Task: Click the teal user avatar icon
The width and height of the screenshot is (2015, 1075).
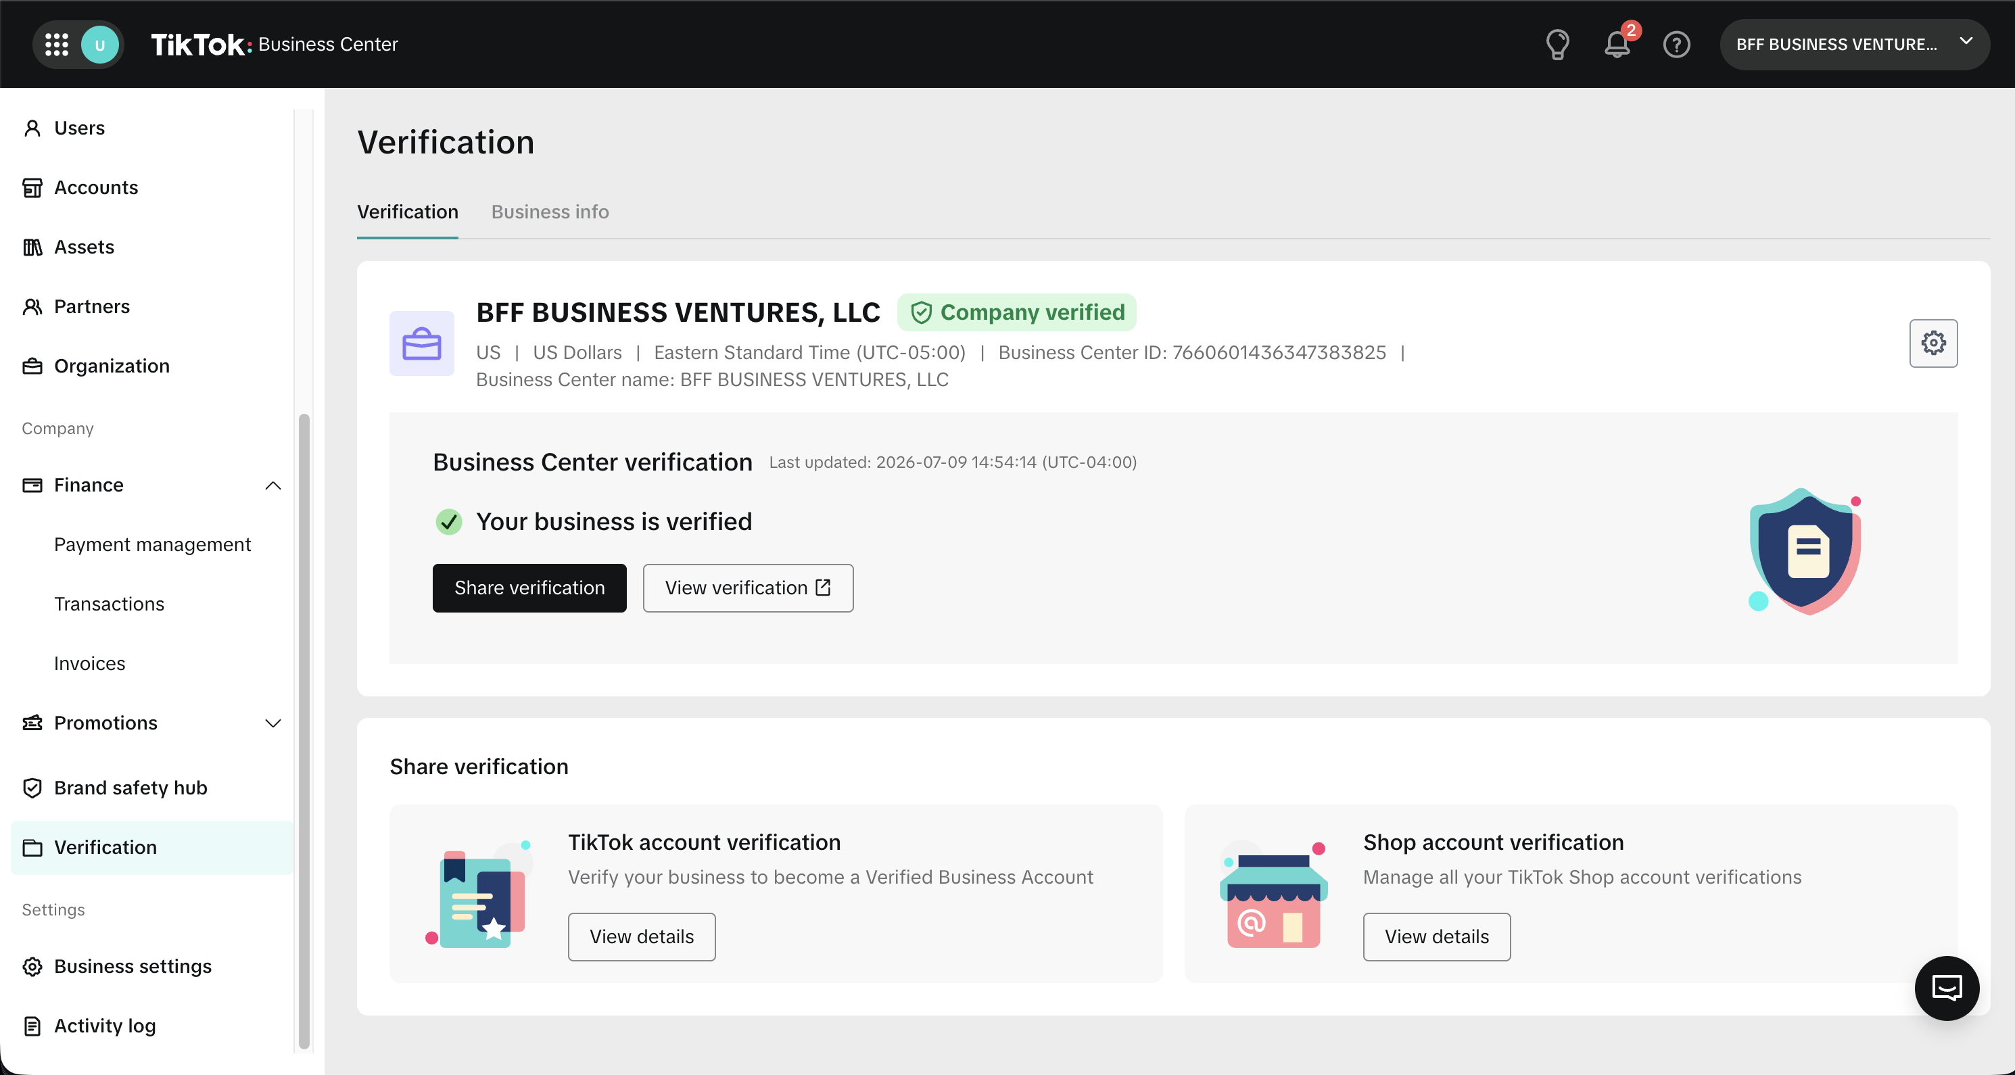Action: point(99,45)
